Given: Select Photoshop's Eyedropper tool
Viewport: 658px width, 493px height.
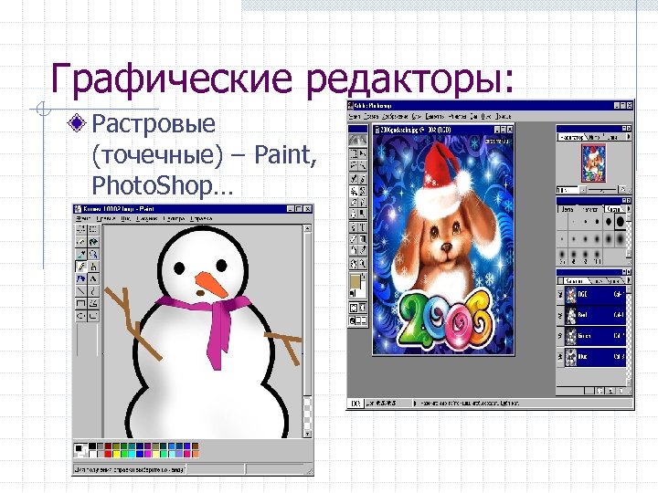Looking at the screenshot, I should [x=363, y=250].
